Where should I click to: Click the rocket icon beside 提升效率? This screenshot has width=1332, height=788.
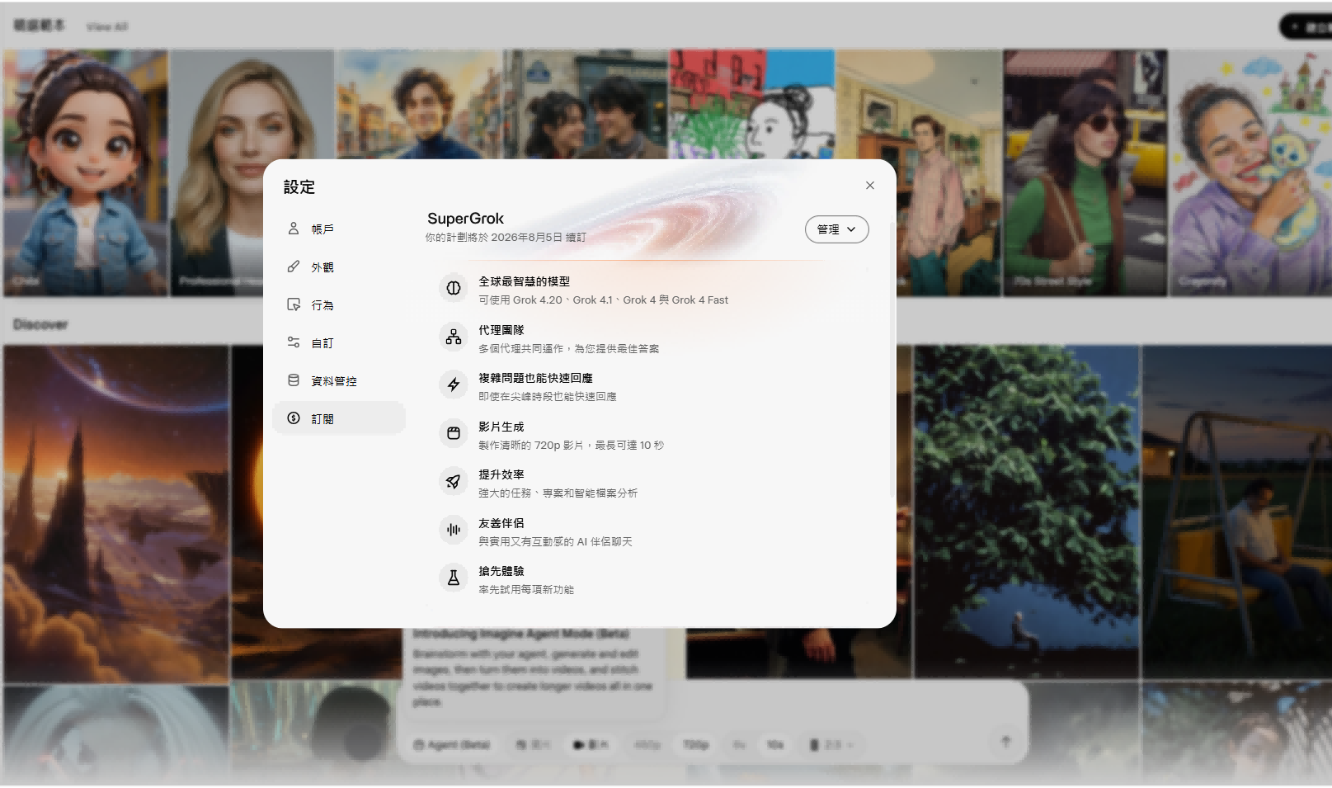[x=454, y=481]
